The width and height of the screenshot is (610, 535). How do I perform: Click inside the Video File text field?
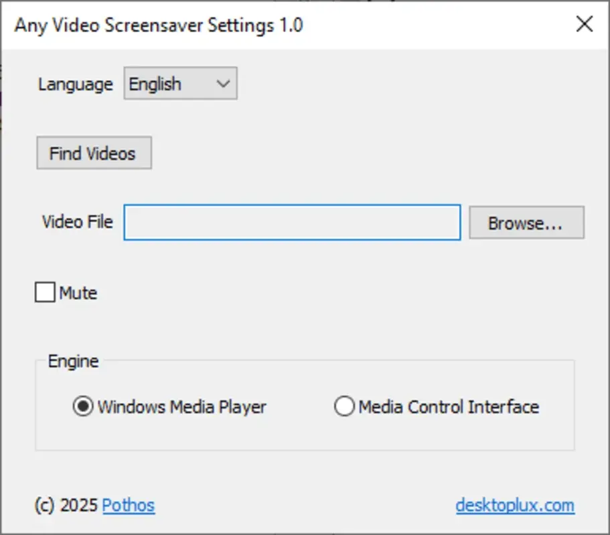(291, 222)
